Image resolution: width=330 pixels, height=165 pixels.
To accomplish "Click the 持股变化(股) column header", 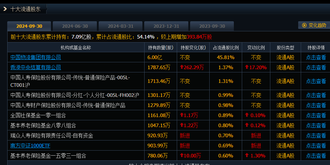I will [193, 48].
